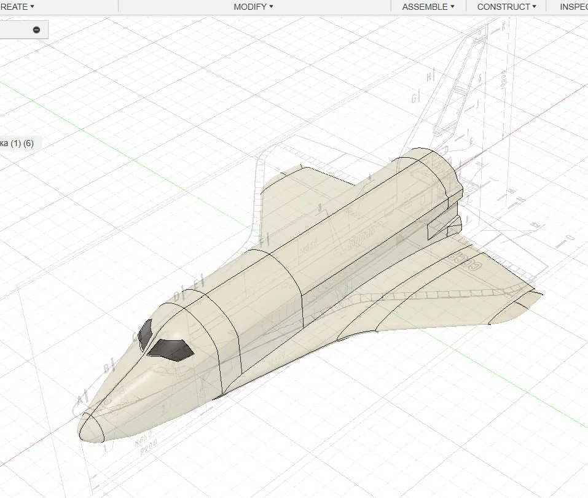Open the CREATE menu

click(x=17, y=7)
